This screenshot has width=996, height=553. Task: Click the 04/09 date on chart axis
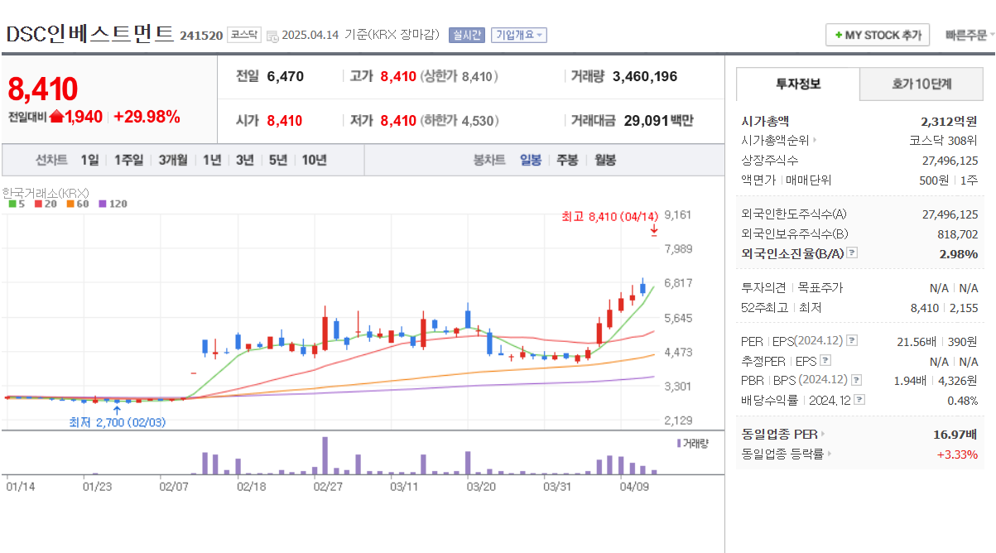click(633, 487)
